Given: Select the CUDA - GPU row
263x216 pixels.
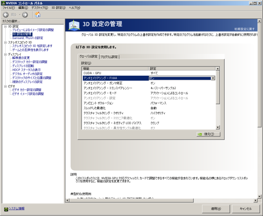Looking at the screenshot, I should pos(148,73).
